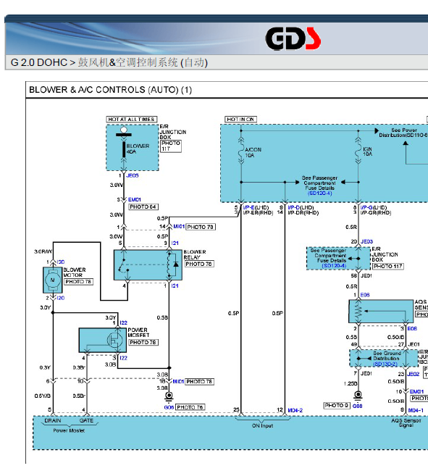The width and height of the screenshot is (428, 471).
Task: Open the MI01 connector link at pin 18
Action: coord(178,381)
